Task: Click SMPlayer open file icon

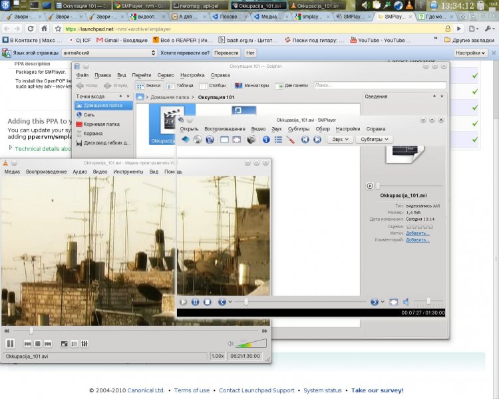Action: pos(186,140)
